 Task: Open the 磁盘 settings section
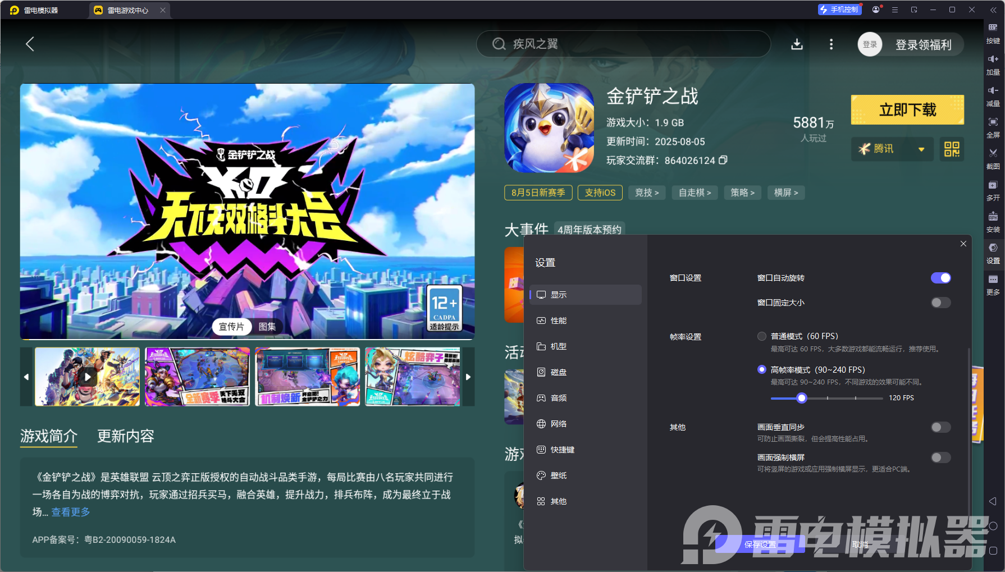coord(586,372)
